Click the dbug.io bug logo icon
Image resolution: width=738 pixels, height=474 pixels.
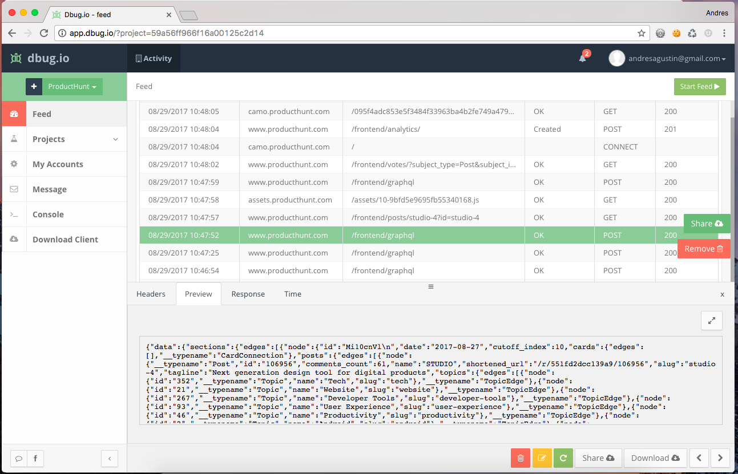point(16,58)
